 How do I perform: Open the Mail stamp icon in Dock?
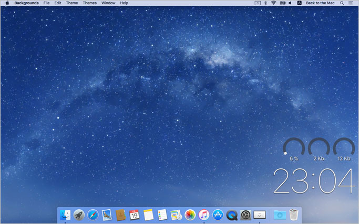[x=107, y=215]
